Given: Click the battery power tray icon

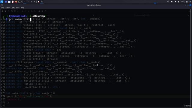Looking at the screenshot, I should pyautogui.click(x=179, y=2).
